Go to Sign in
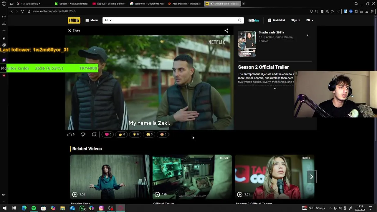 (295, 20)
